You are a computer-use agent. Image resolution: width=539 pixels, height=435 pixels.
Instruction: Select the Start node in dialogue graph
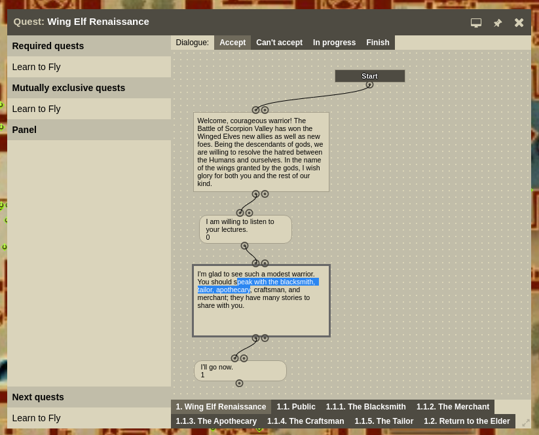[369, 76]
